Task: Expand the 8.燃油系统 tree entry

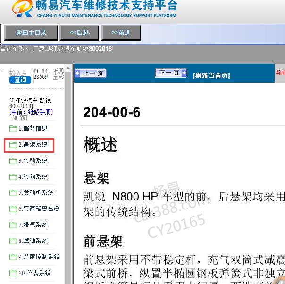Action: click(33, 241)
